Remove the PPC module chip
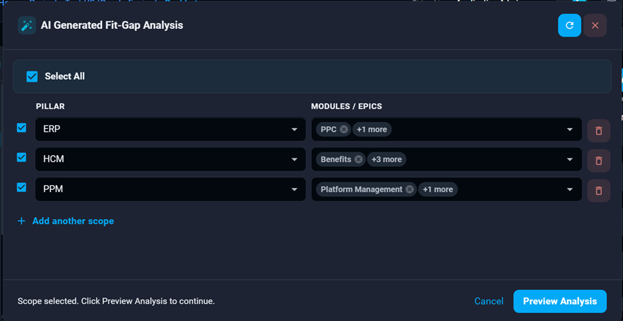Image resolution: width=623 pixels, height=321 pixels. point(344,130)
